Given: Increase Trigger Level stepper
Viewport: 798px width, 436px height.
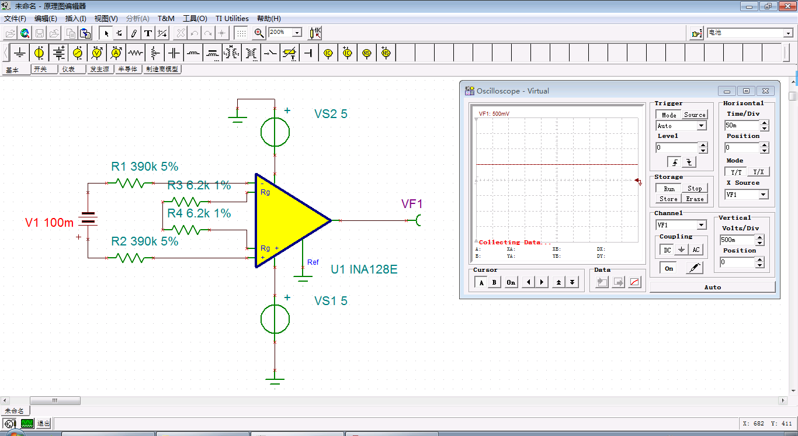Looking at the screenshot, I should click(703, 145).
